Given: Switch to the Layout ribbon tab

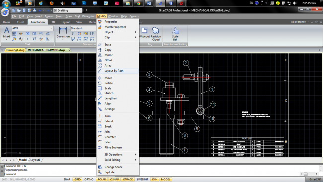Looking at the screenshot, I should 65,22.
